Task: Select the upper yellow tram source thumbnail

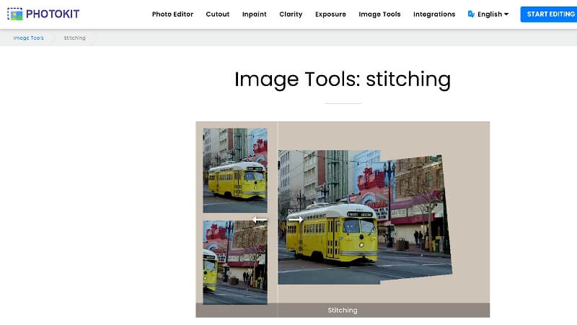Action: pos(235,170)
